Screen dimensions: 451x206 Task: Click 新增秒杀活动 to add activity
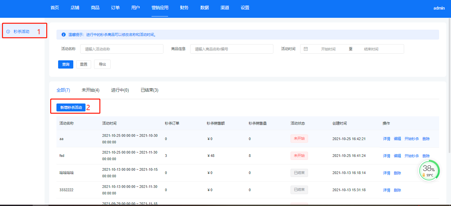[71, 107]
